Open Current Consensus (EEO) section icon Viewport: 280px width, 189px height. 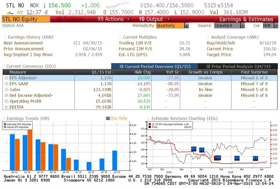[4, 65]
